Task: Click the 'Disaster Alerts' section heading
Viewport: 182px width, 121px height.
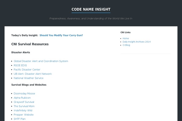Action: (21, 52)
